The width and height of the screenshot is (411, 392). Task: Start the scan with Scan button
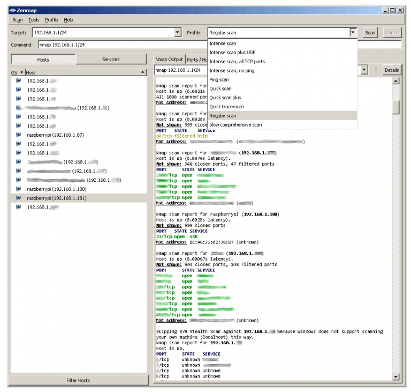(x=370, y=33)
